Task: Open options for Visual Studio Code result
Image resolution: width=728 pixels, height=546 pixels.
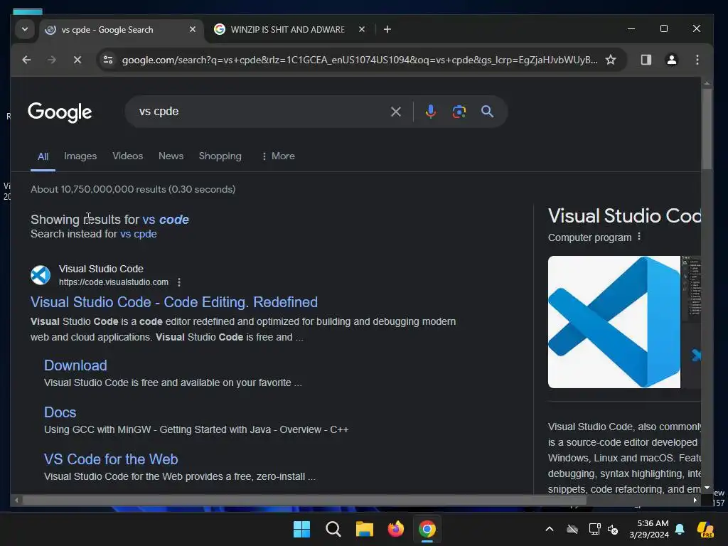Action: pos(179,282)
